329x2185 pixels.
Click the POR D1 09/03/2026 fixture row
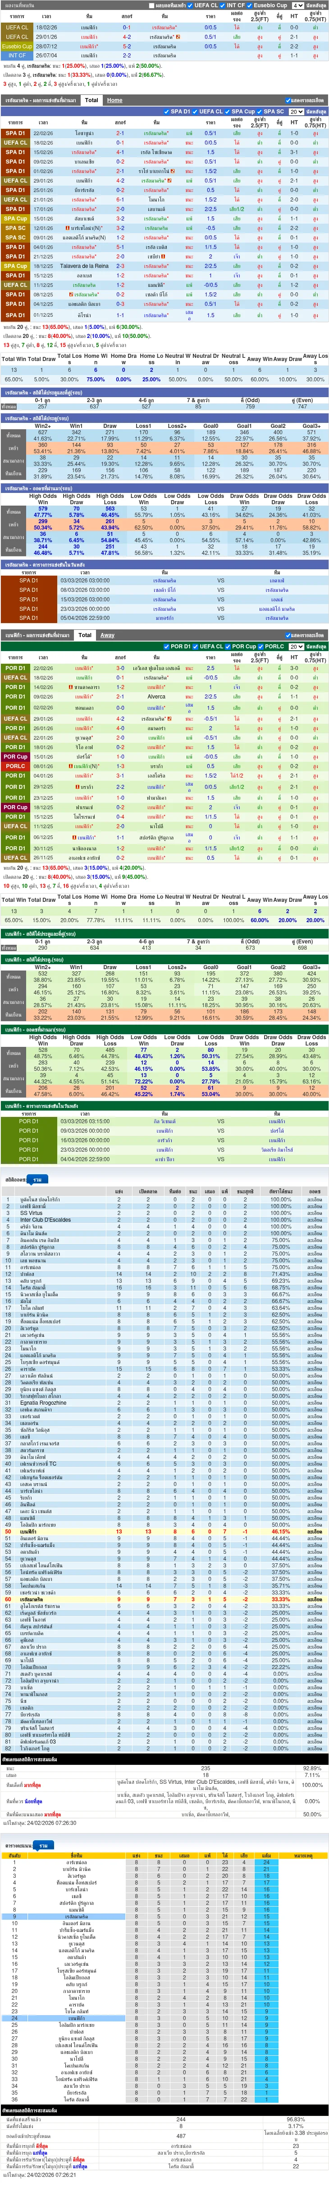pyautogui.click(x=164, y=1130)
